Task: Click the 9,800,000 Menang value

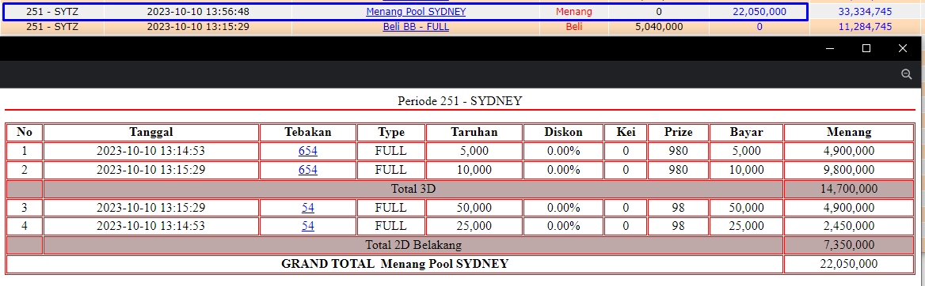Action: point(849,170)
